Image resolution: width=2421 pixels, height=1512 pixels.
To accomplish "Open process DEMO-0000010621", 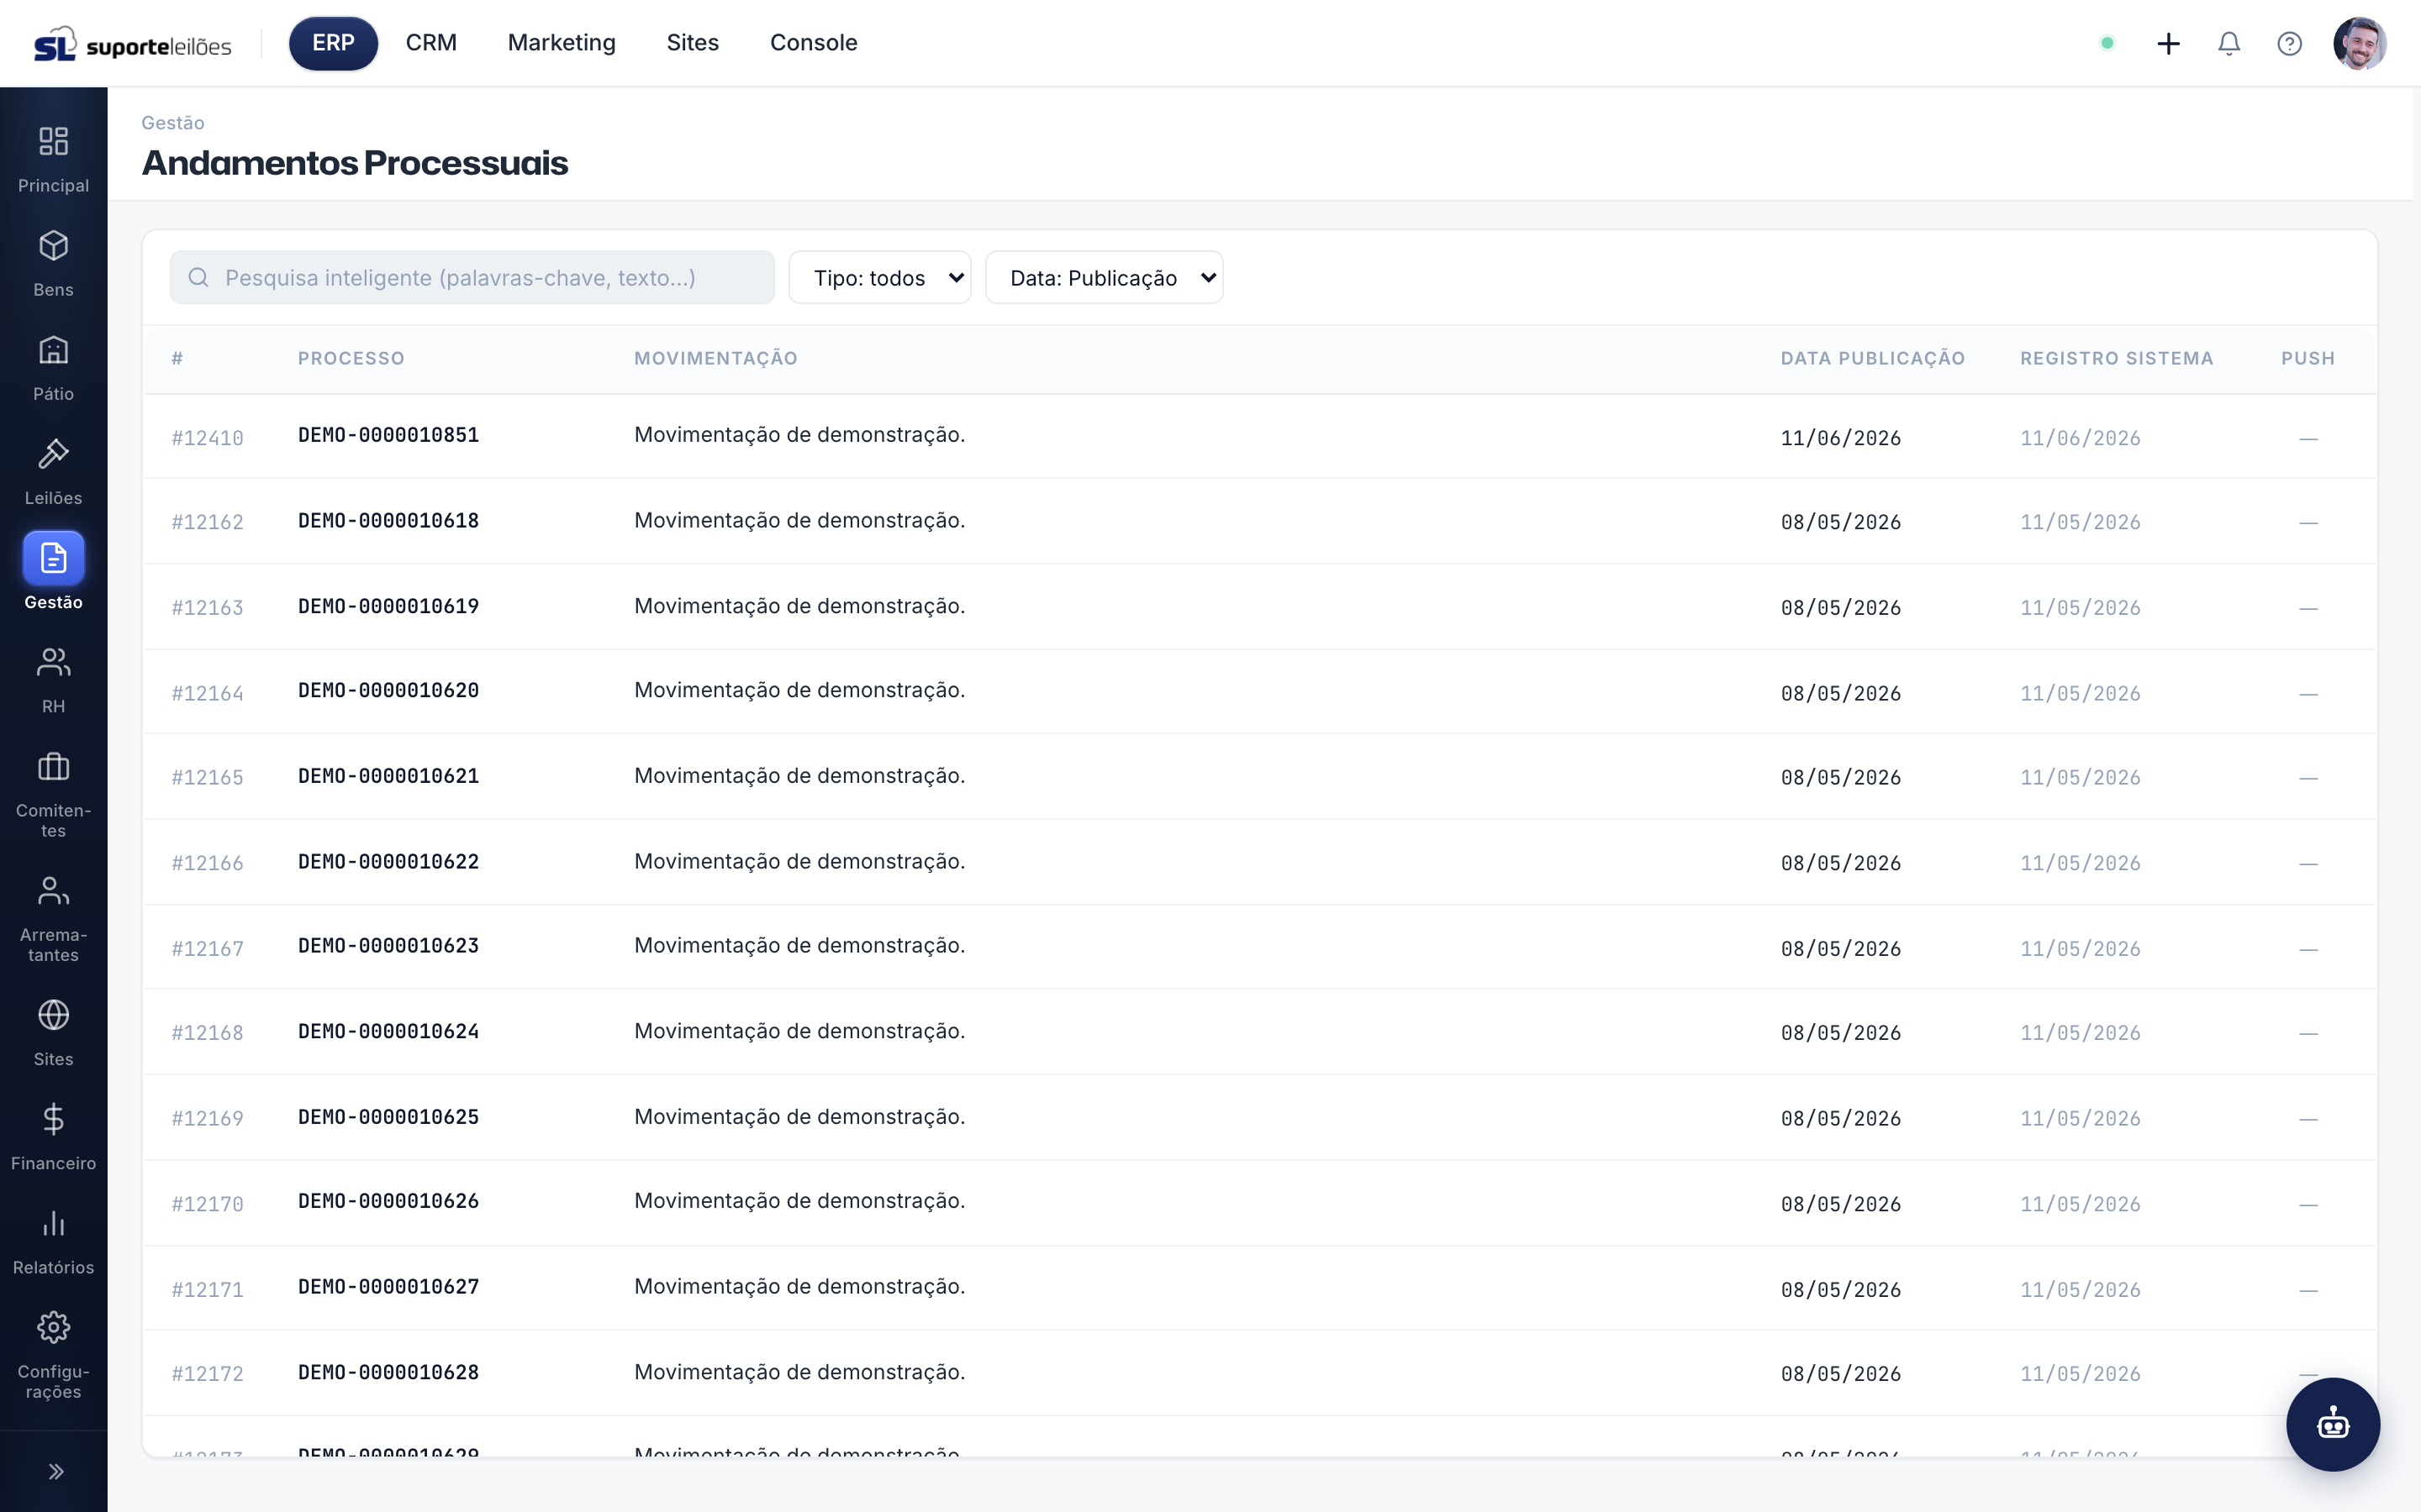I will click(x=388, y=776).
